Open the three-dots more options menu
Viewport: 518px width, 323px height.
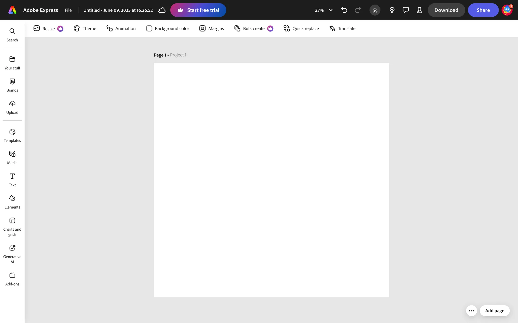[471, 311]
